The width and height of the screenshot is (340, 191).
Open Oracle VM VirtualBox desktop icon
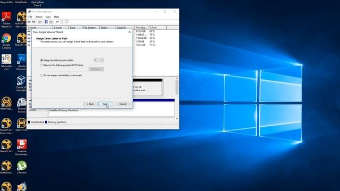(x=21, y=83)
